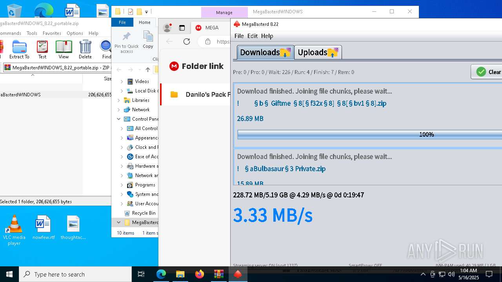
Task: Expand the Libraries tree node
Action: click(118, 100)
